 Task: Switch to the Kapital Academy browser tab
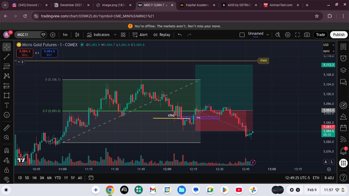[x=197, y=5]
